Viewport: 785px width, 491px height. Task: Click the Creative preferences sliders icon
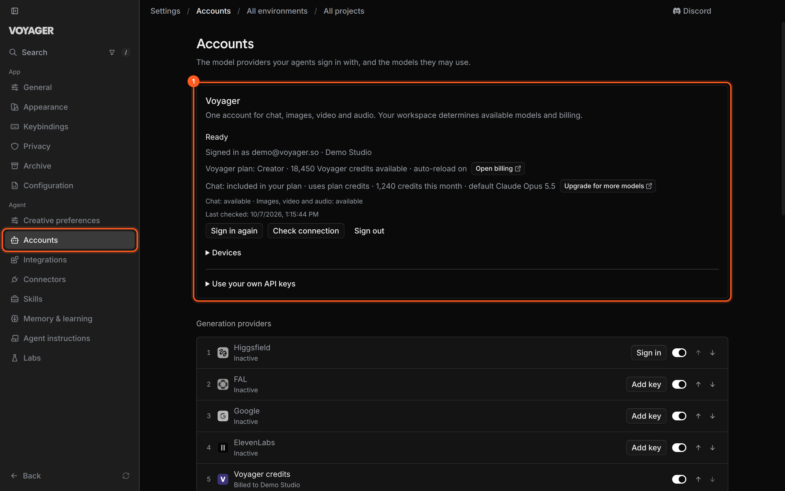(x=15, y=220)
